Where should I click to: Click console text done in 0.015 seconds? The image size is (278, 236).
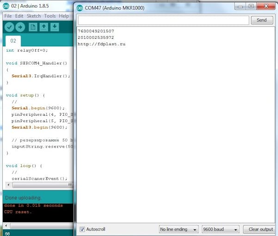33,205
